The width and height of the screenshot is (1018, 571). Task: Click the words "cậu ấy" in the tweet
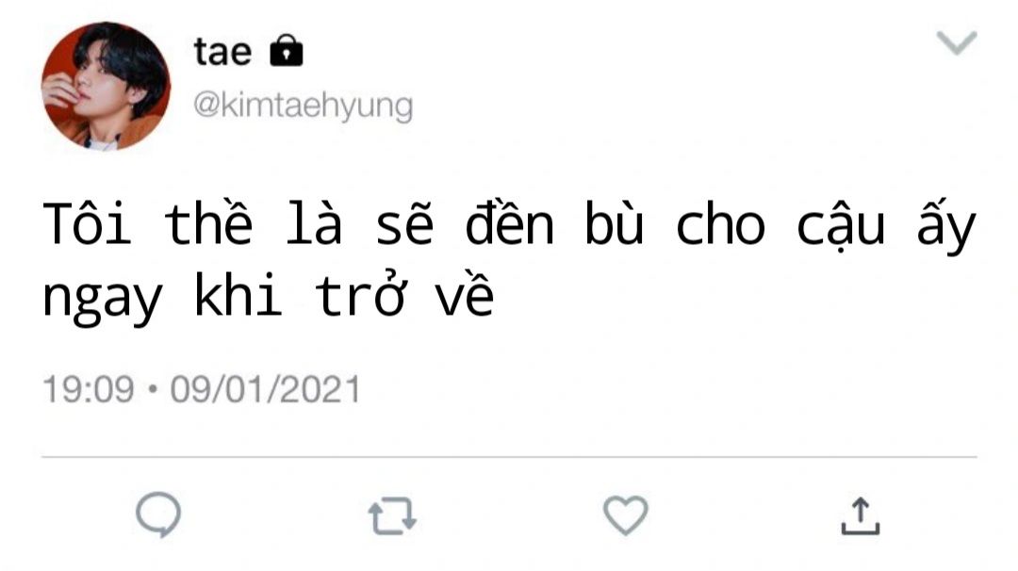887,226
